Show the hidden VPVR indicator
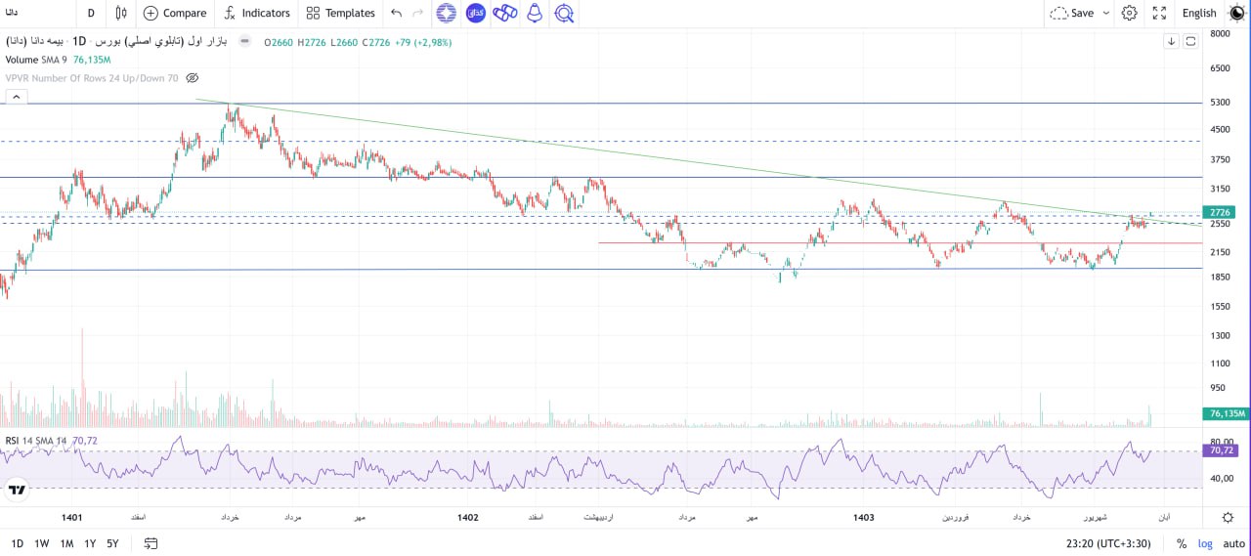This screenshot has width=1251, height=556. pos(193,78)
